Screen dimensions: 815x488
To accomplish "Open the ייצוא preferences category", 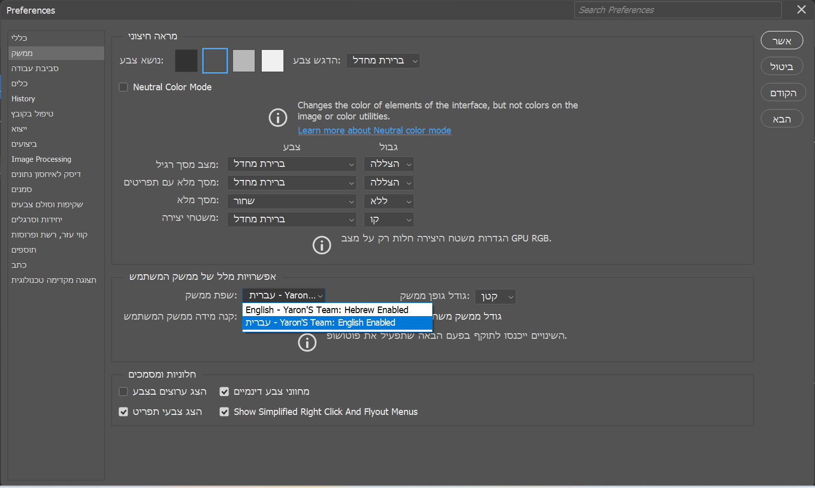I will pyautogui.click(x=56, y=129).
